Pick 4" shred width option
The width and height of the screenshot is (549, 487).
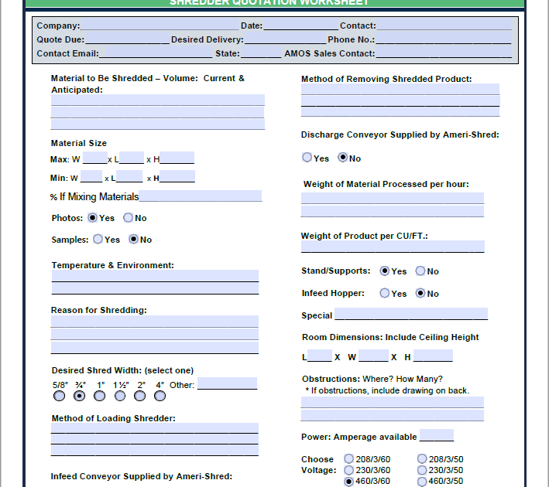pyautogui.click(x=160, y=396)
